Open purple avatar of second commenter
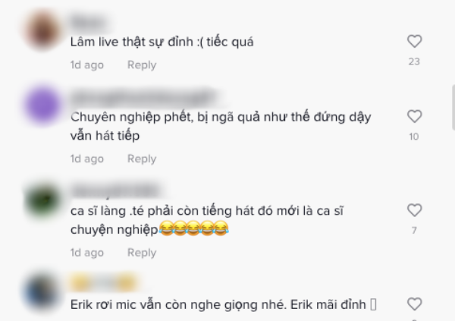Screen dimensions: 455x321 (42, 105)
